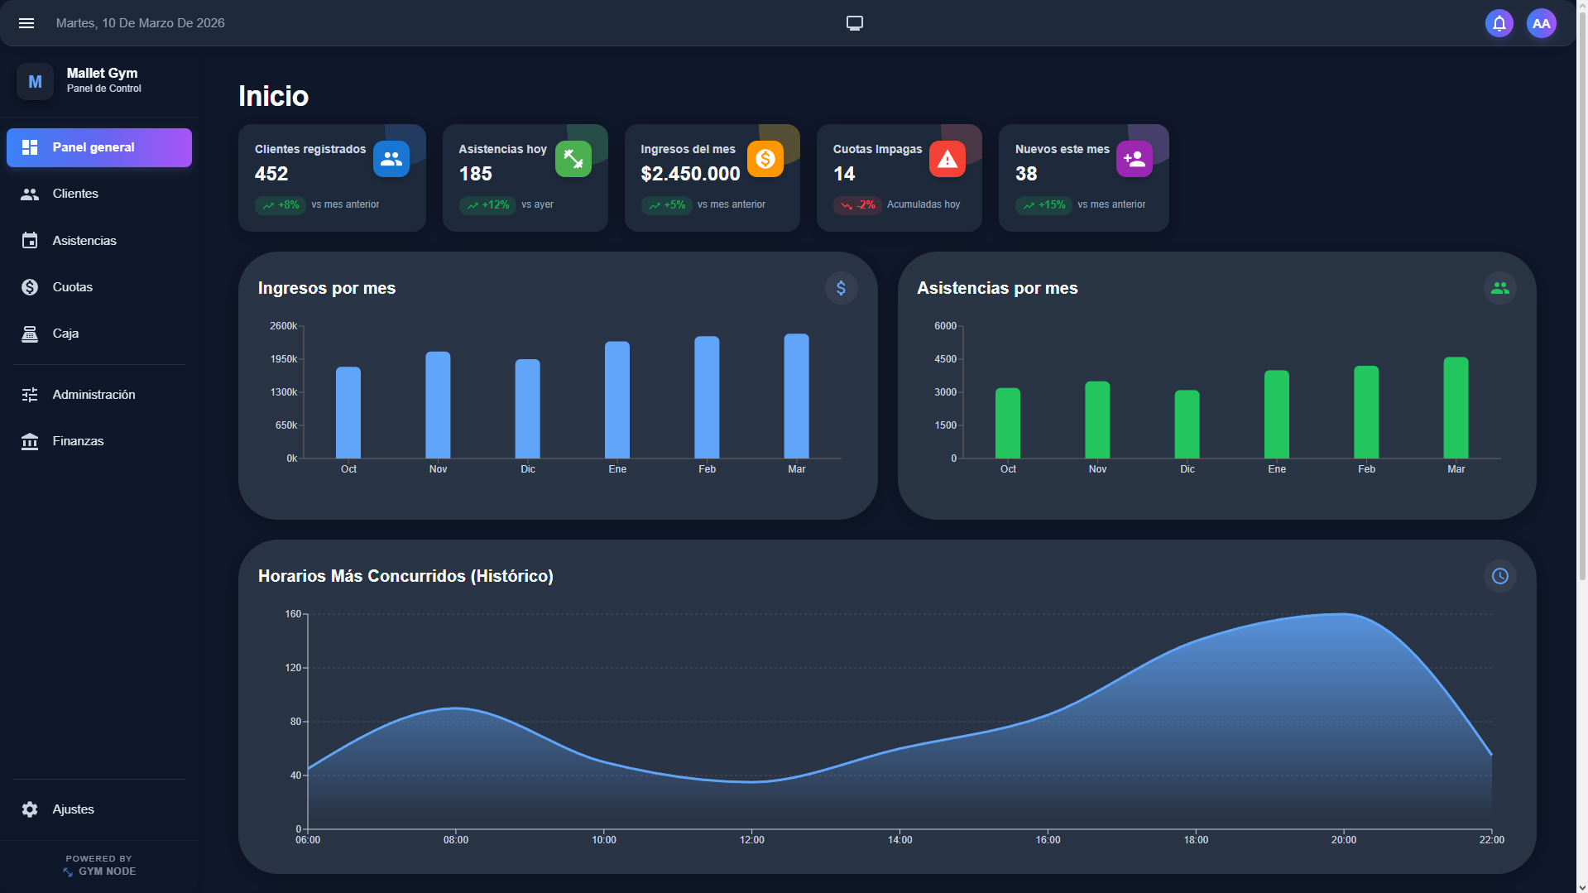Screen dimensions: 1588x893
Task: Select Panel general in sidebar
Action: point(99,147)
